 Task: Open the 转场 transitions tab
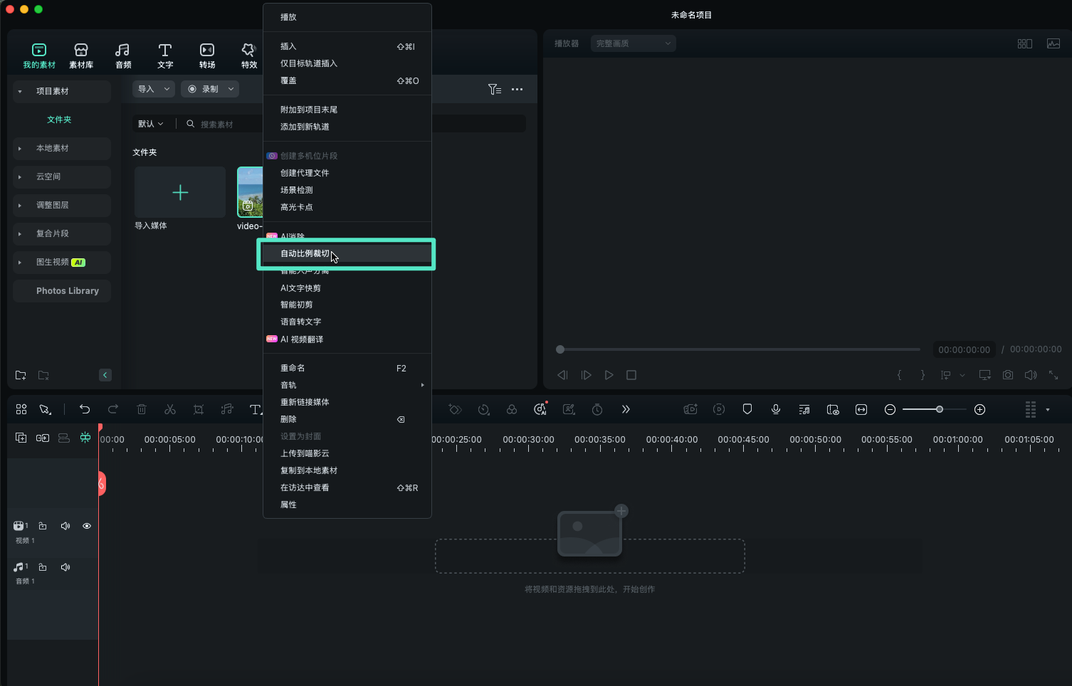207,55
